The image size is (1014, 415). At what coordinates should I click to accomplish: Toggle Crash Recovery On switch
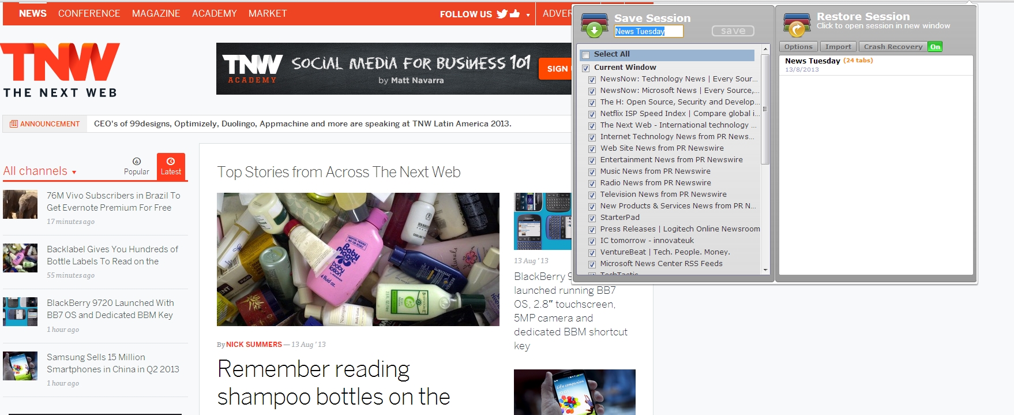tap(935, 47)
